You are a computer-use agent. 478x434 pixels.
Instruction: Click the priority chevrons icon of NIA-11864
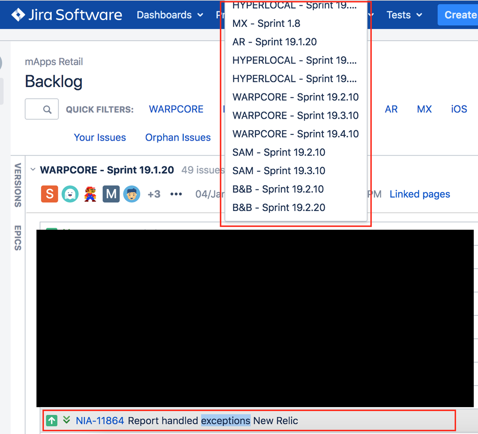pos(67,420)
